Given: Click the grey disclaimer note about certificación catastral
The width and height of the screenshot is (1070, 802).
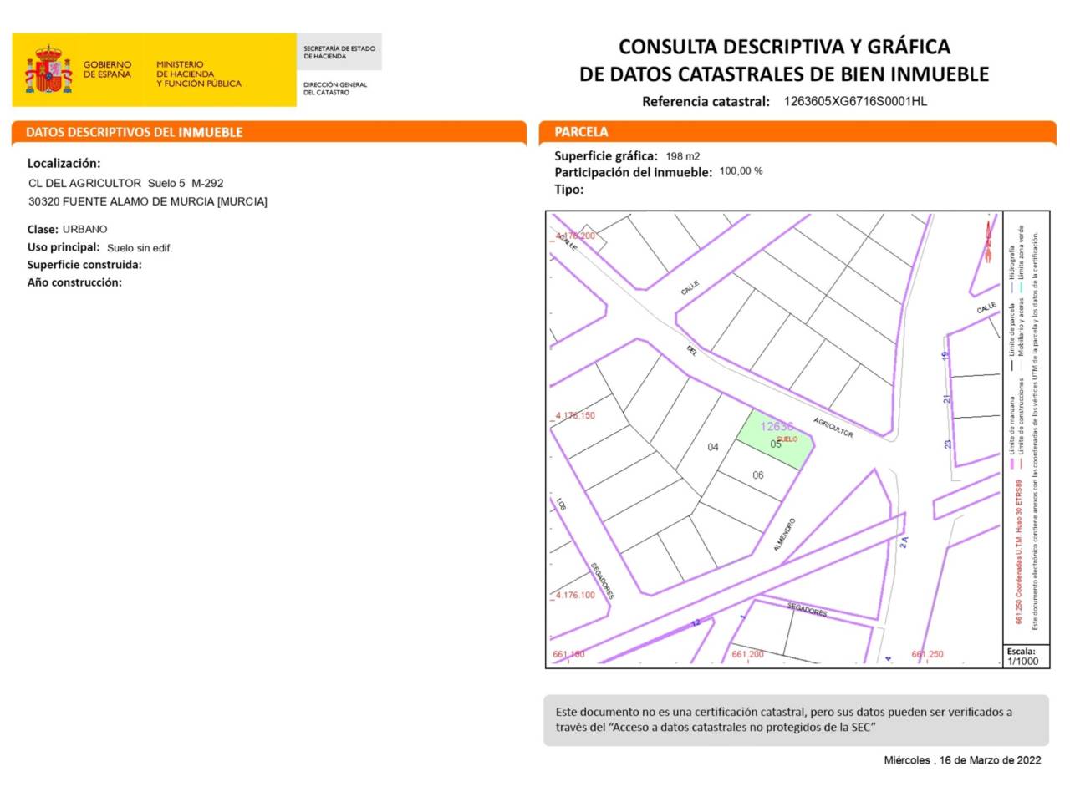Looking at the screenshot, I should [x=796, y=719].
